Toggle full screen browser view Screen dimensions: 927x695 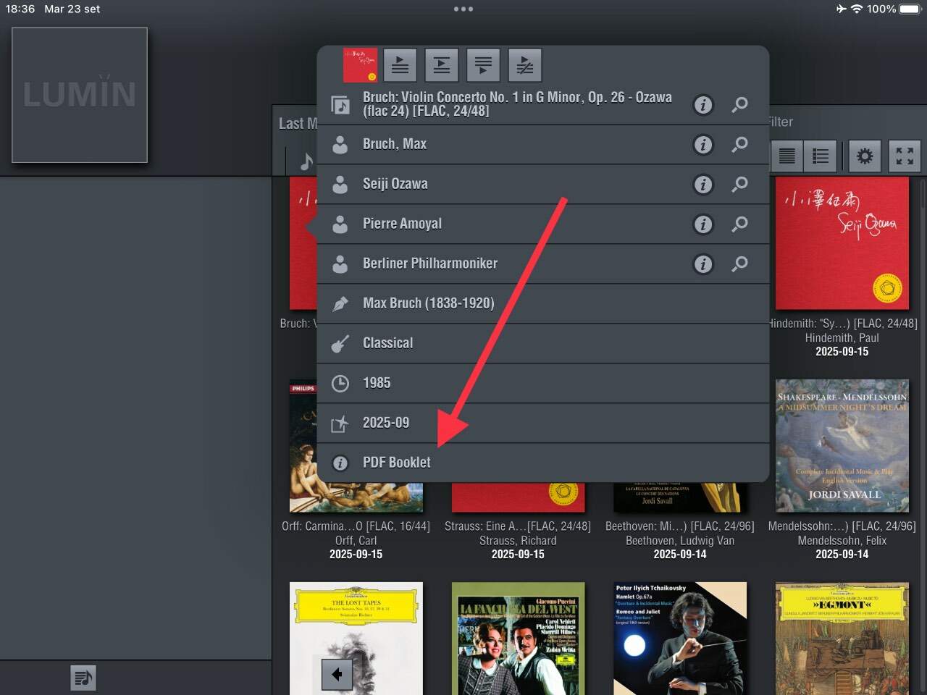tap(905, 156)
